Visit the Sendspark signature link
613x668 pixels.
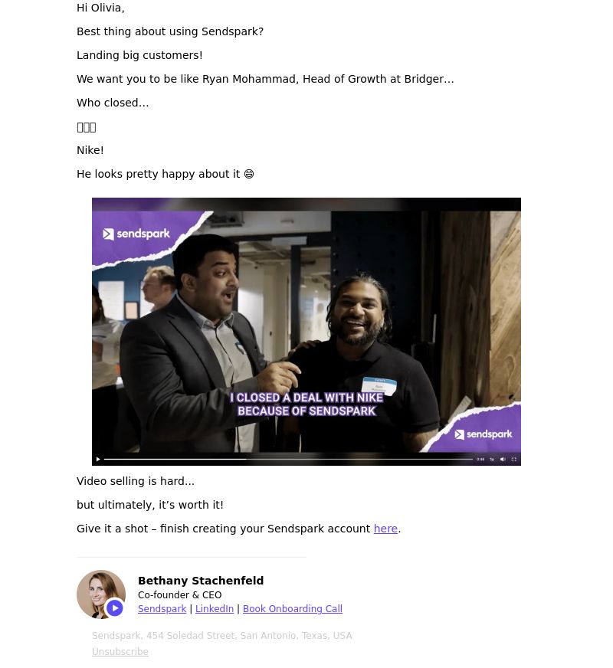point(162,609)
